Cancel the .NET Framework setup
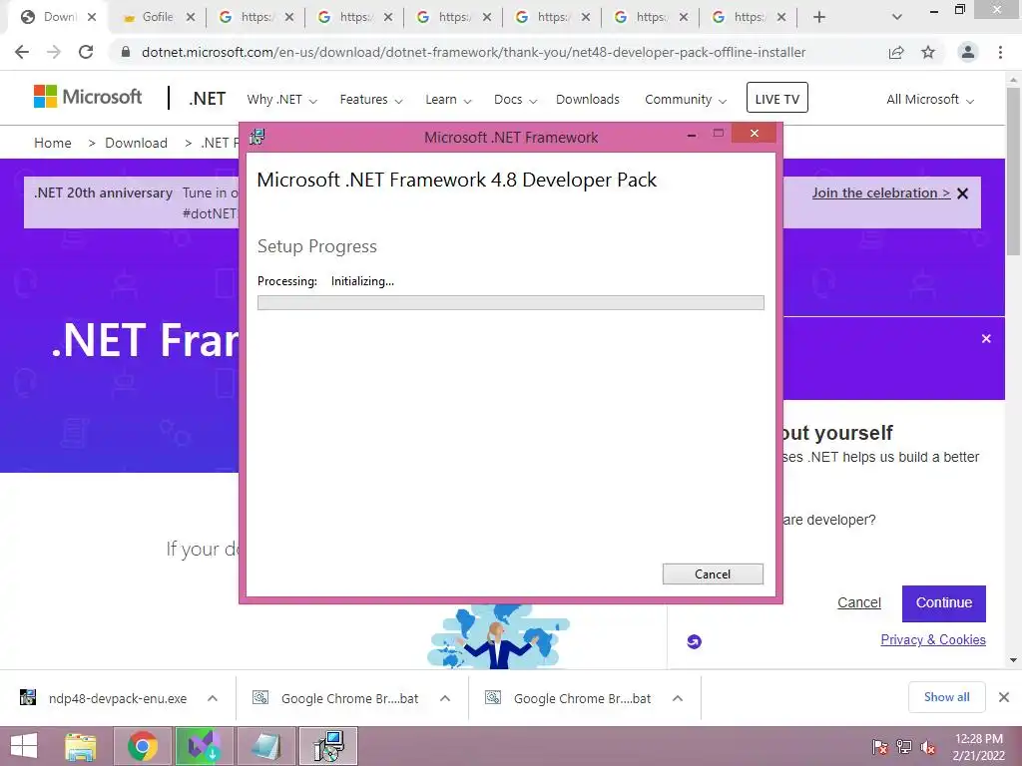This screenshot has height=766, width=1022. (713, 574)
